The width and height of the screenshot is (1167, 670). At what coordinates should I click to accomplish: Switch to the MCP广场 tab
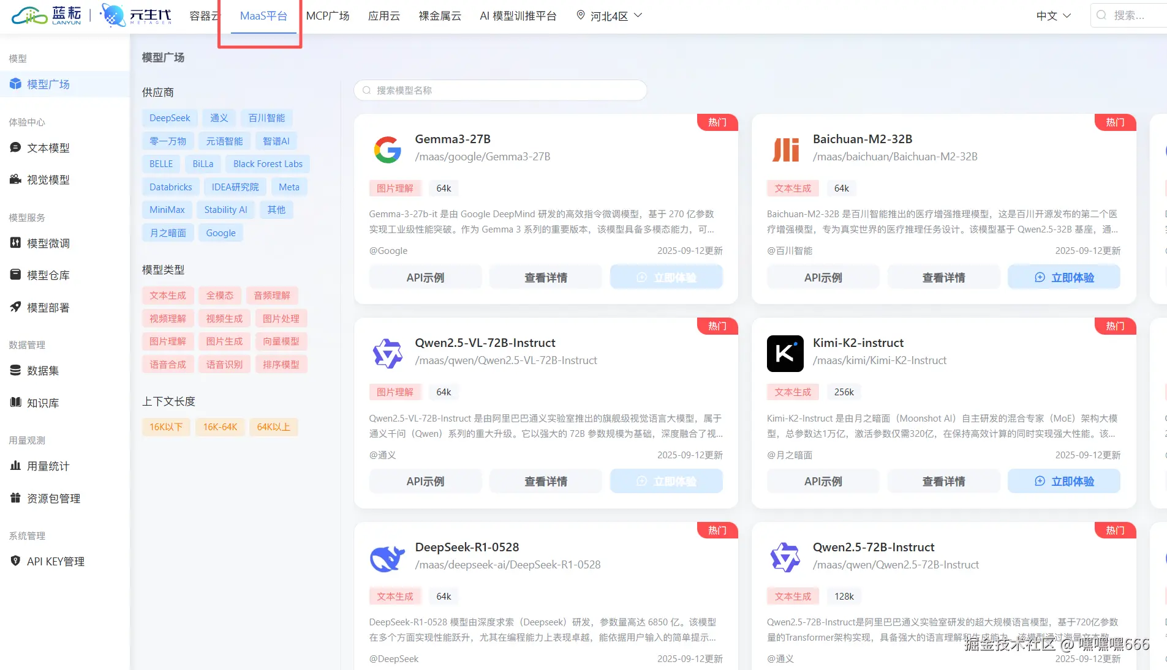(328, 16)
